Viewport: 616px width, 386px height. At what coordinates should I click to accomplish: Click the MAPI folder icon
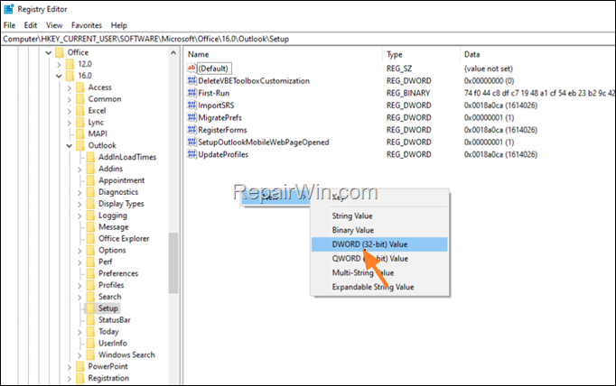point(80,133)
